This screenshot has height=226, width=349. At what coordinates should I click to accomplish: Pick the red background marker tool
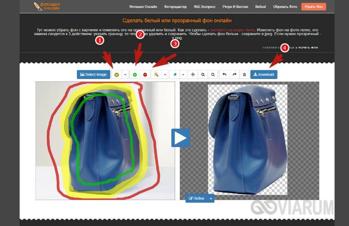coord(145,75)
